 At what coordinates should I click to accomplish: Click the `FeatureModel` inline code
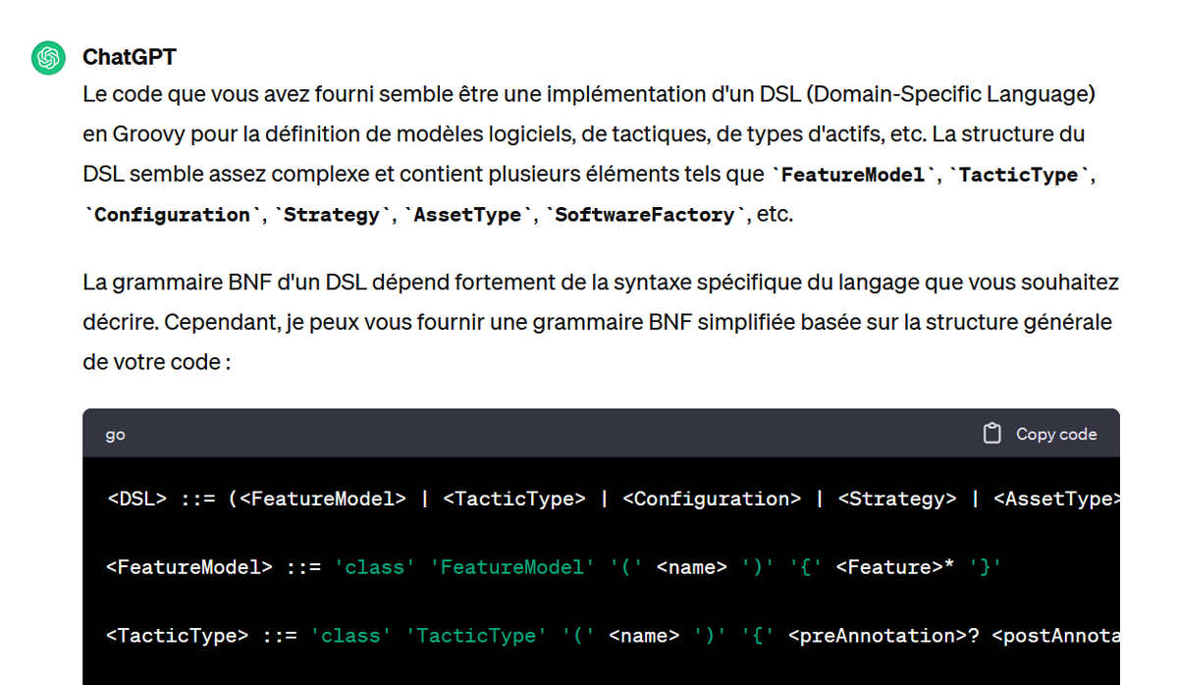tap(854, 175)
